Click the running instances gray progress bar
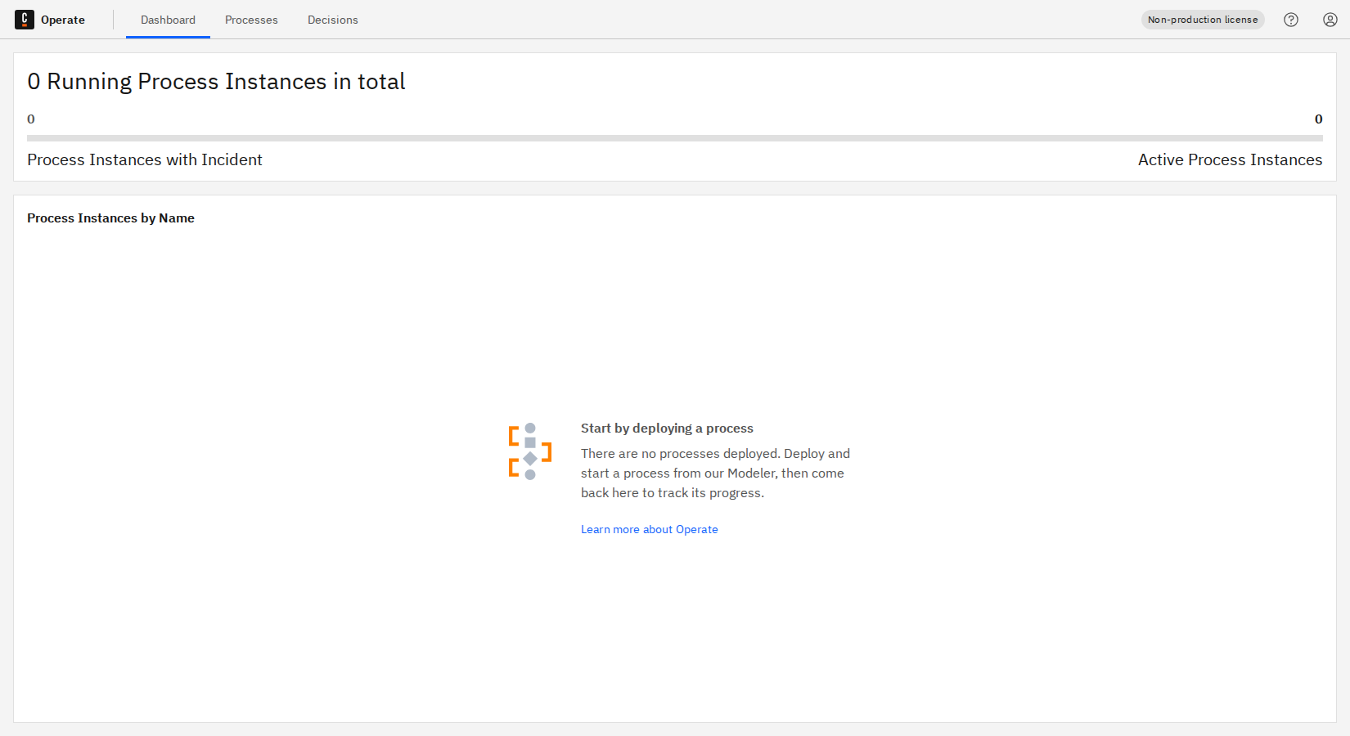 674,138
